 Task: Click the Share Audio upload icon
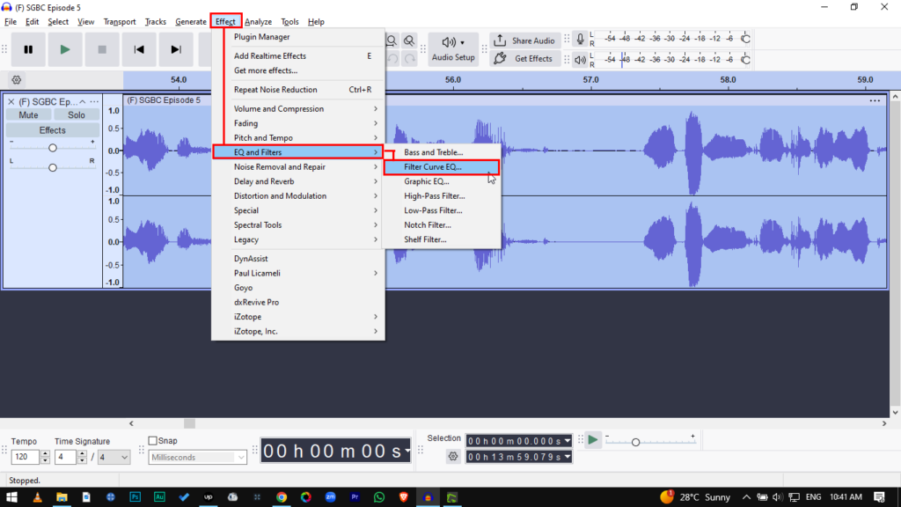coord(500,40)
